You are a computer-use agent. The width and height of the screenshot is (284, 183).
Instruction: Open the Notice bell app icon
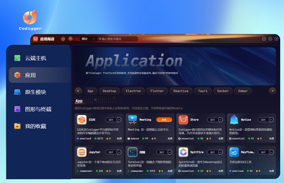(234, 120)
